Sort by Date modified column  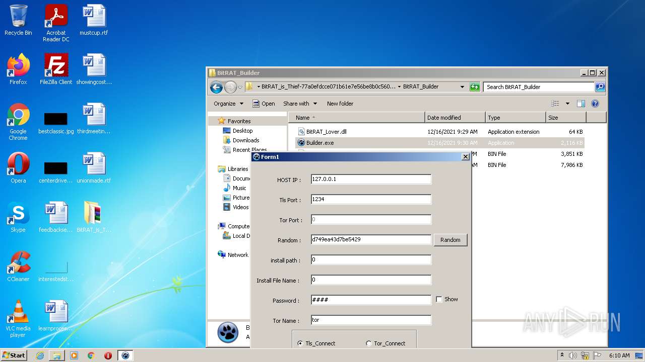click(x=455, y=118)
